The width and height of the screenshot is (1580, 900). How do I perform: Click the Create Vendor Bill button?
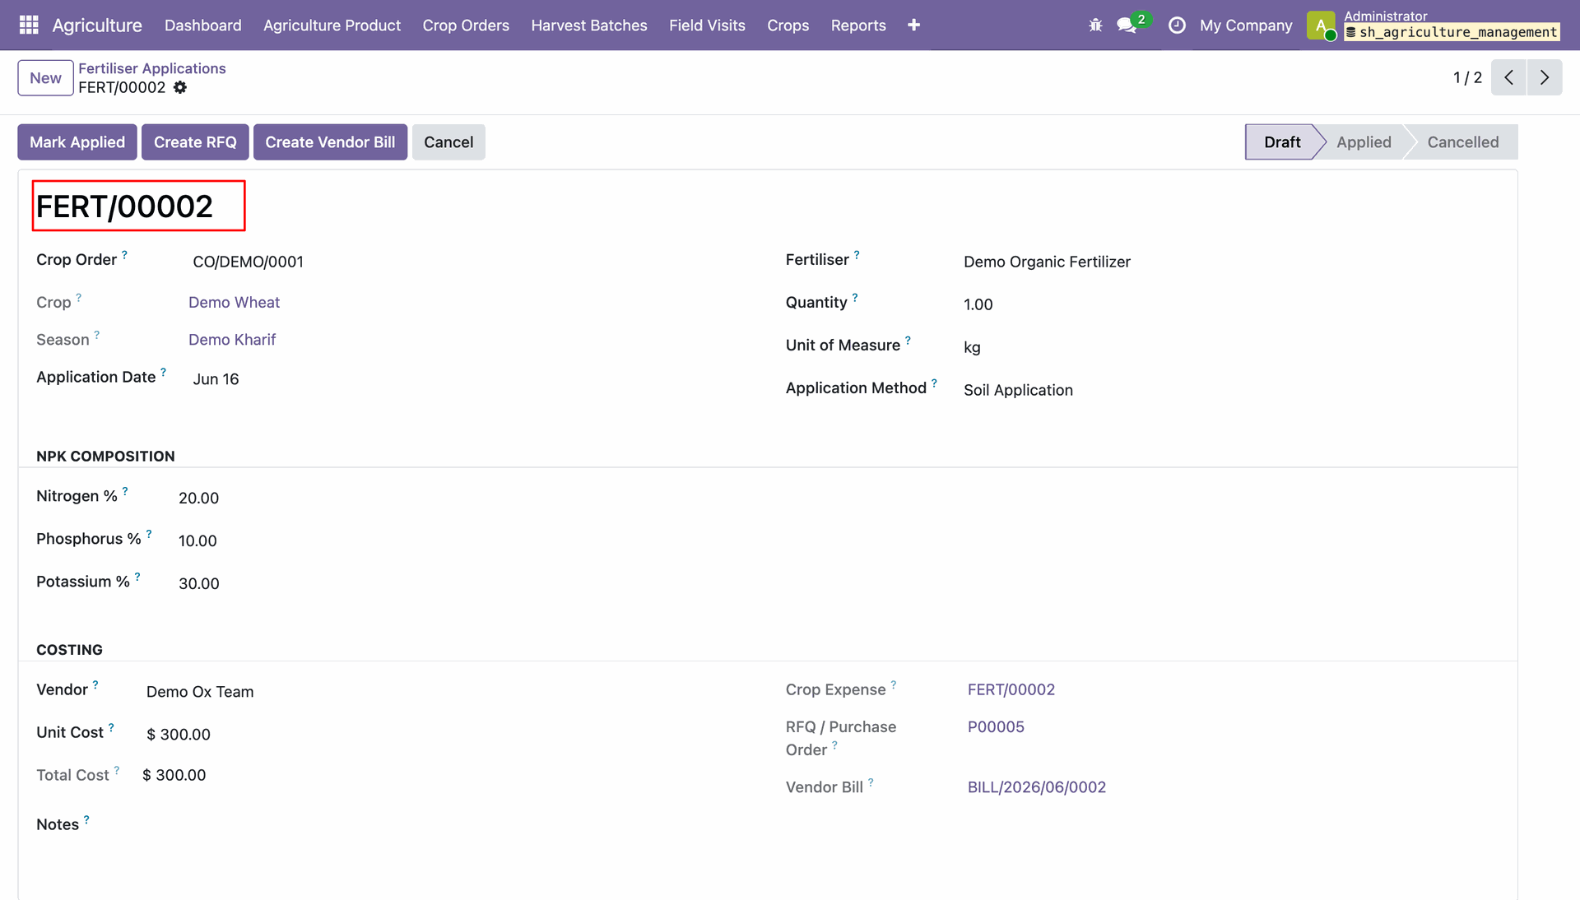click(330, 142)
